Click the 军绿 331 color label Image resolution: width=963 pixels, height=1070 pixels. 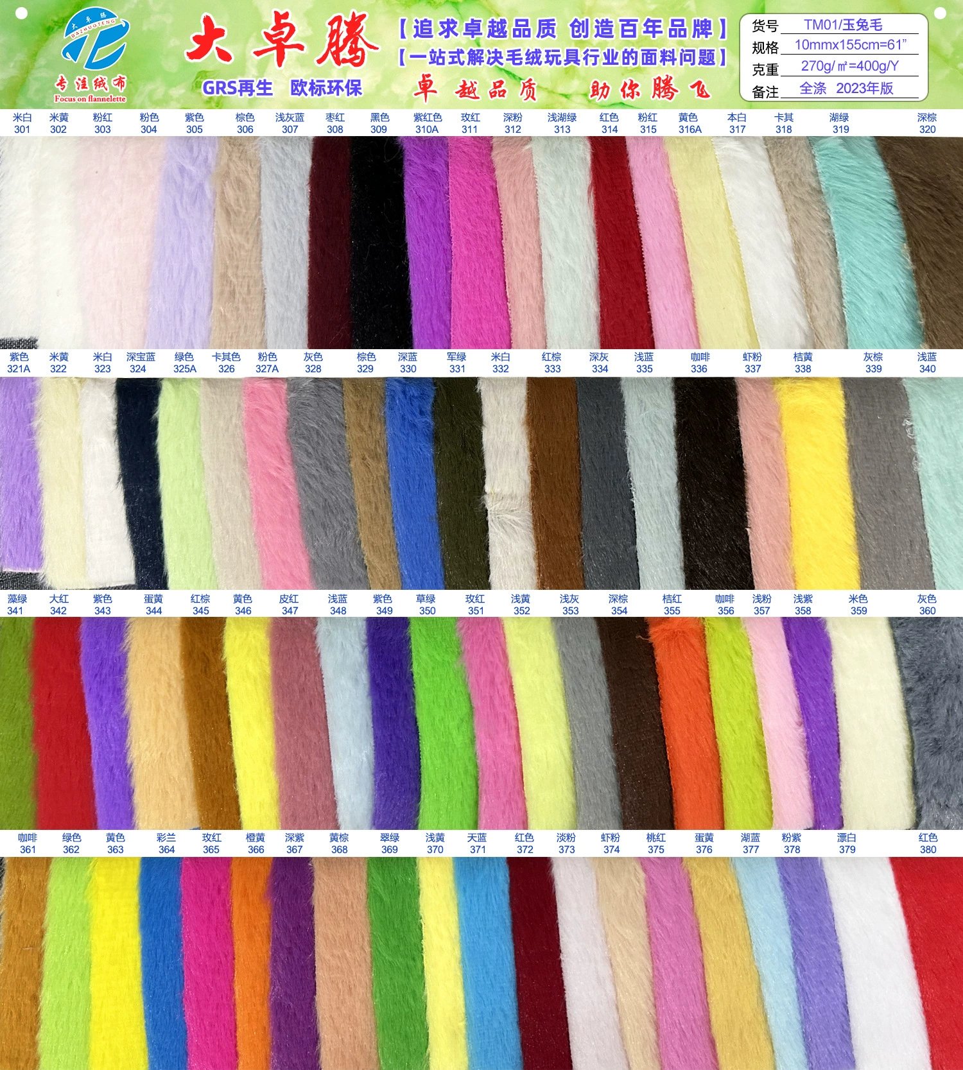click(x=457, y=363)
